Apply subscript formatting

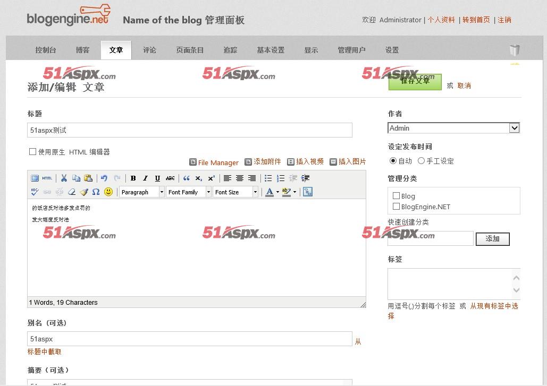point(199,178)
